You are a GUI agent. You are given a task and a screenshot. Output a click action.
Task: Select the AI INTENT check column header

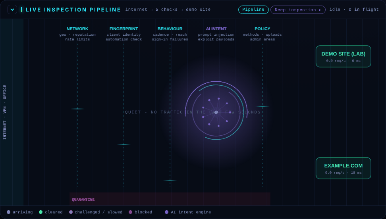coord(216,29)
